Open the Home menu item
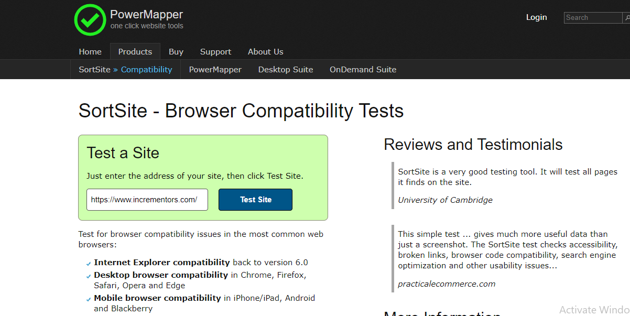Image resolution: width=630 pixels, height=316 pixels. tap(90, 51)
